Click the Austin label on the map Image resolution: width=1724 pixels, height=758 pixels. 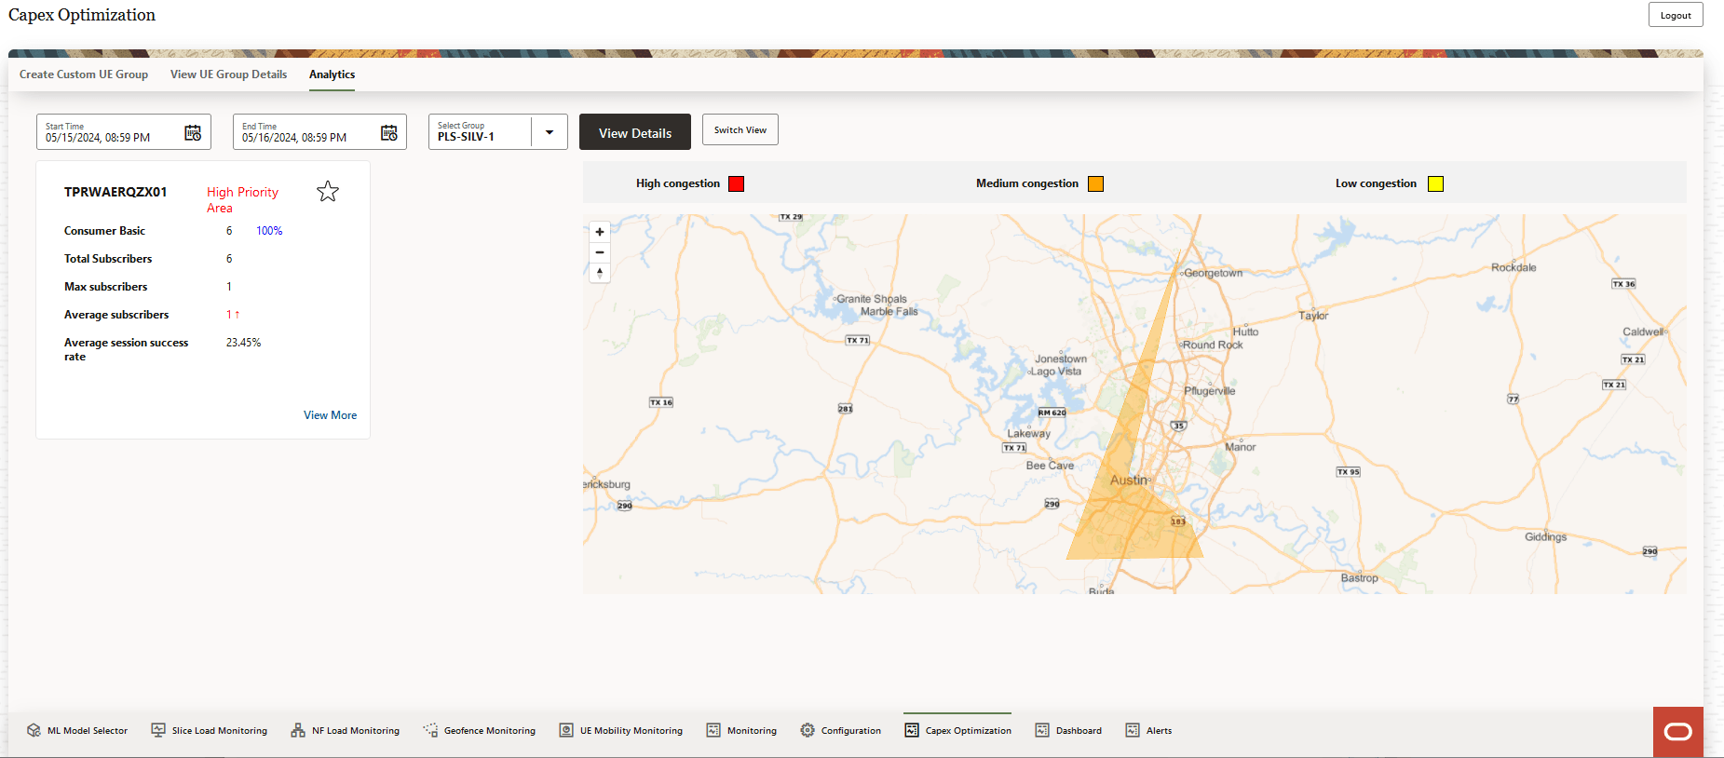pyautogui.click(x=1129, y=481)
